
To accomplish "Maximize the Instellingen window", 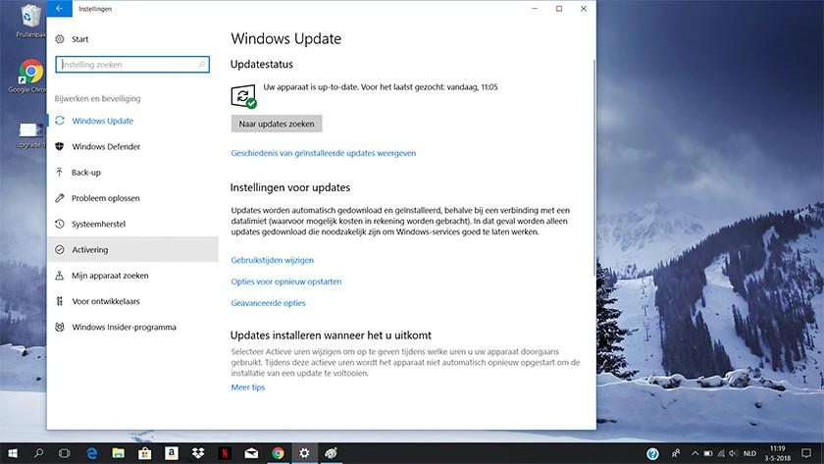I will click(x=559, y=9).
